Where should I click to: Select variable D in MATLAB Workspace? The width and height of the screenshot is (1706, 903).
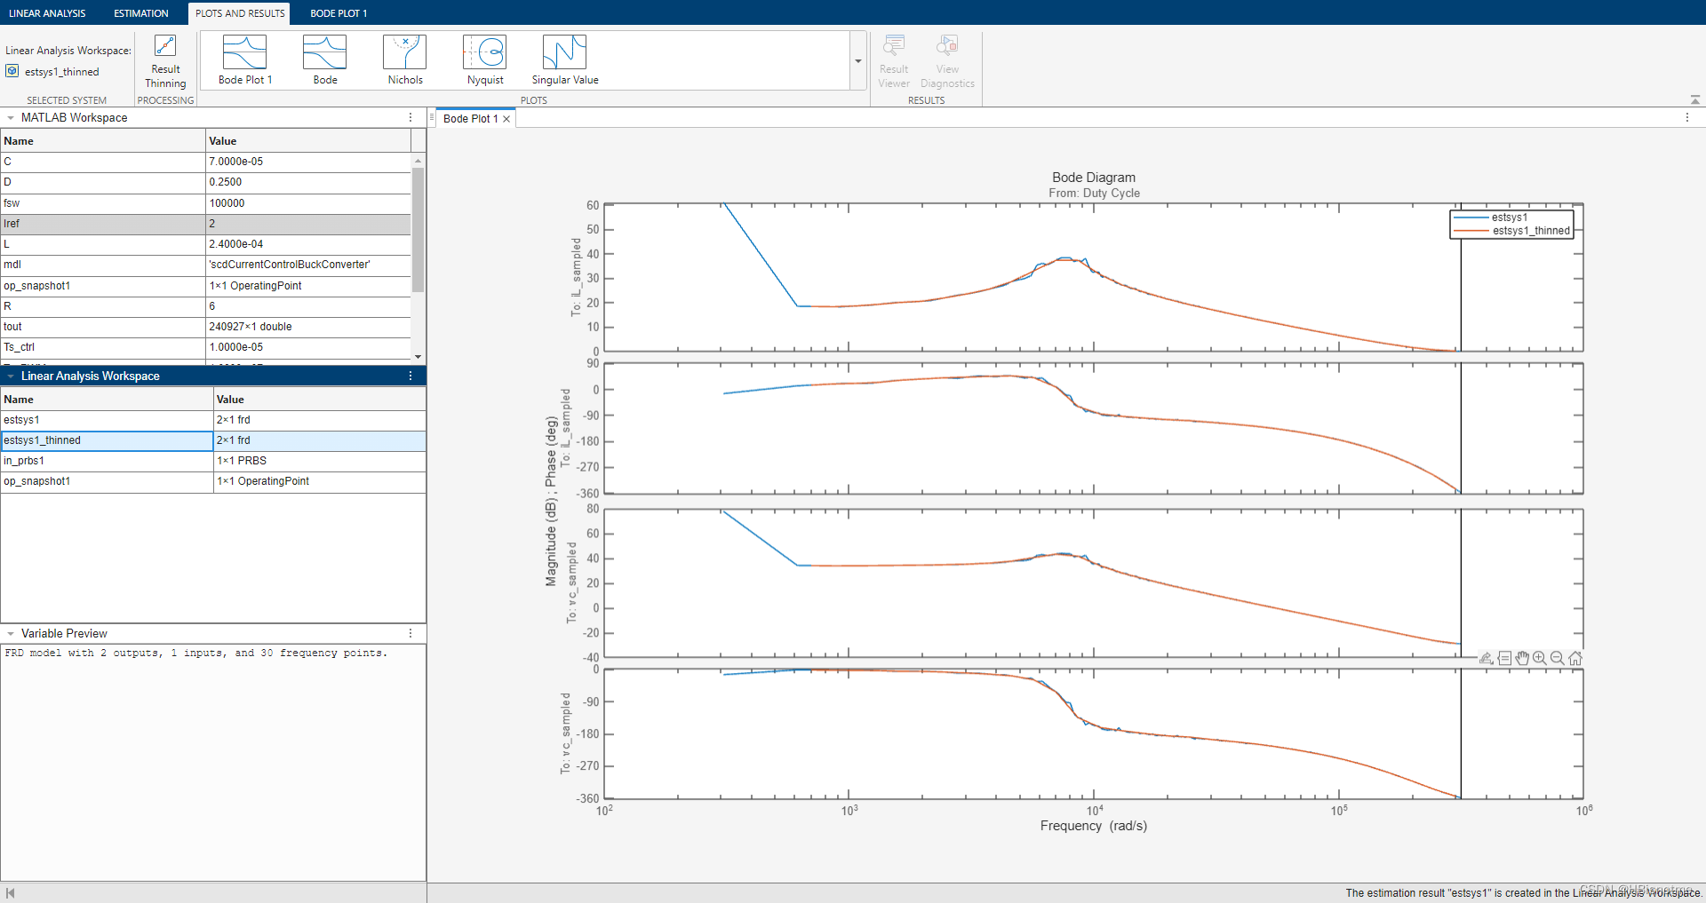tap(205, 182)
